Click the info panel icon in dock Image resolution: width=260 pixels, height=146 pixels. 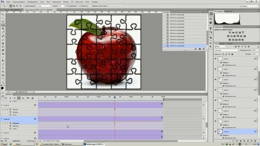(x=211, y=23)
